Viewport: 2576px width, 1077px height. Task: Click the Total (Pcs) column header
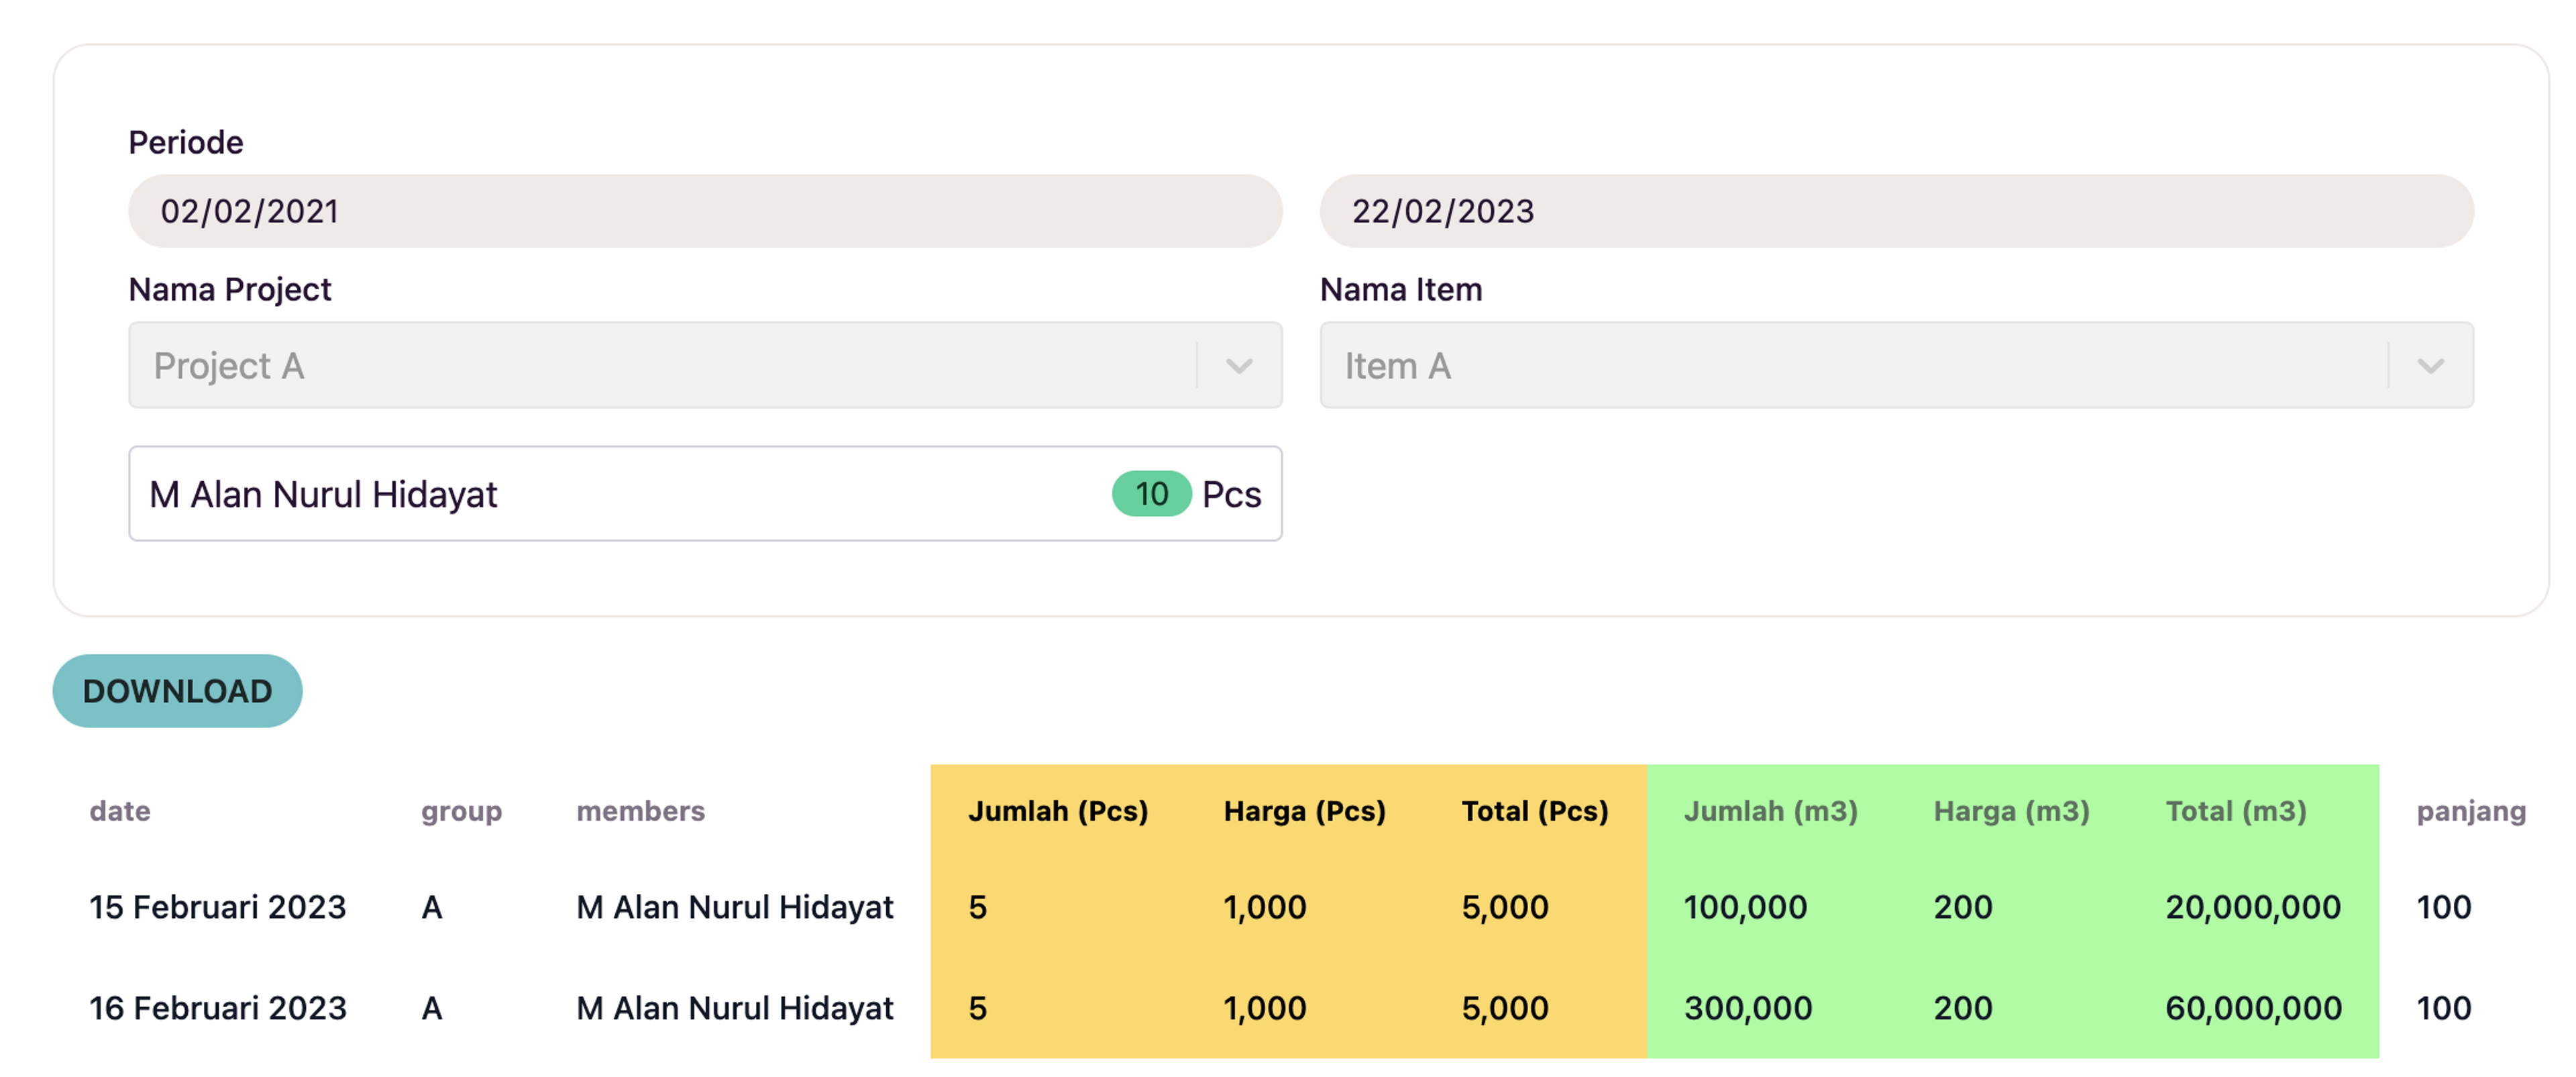1535,811
